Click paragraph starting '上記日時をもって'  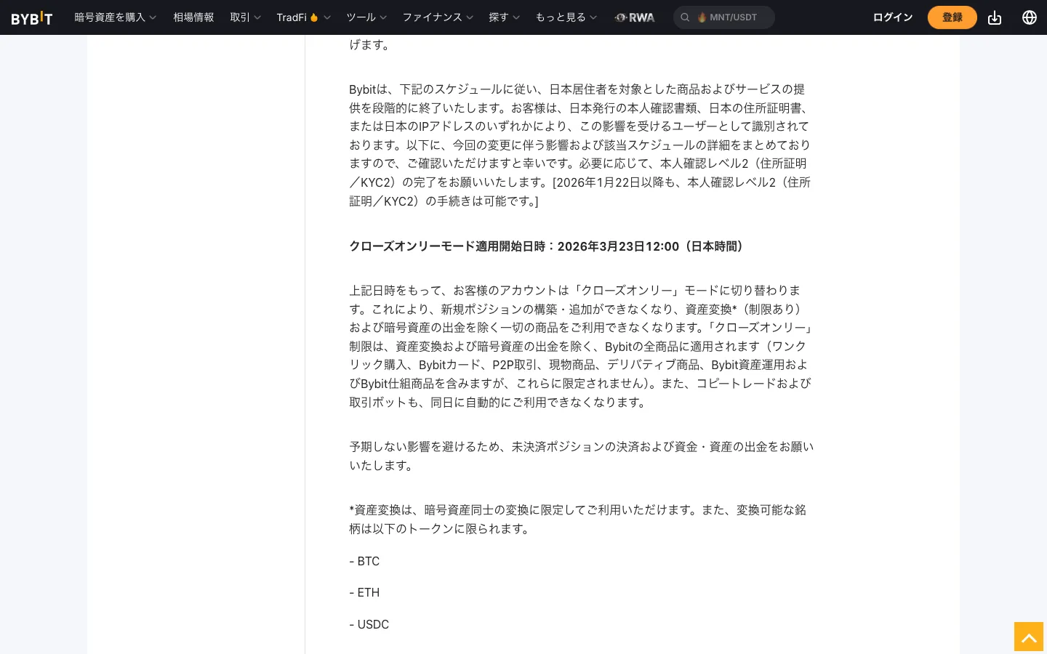coord(581,346)
